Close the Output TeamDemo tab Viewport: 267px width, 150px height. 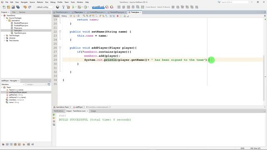(87, 111)
